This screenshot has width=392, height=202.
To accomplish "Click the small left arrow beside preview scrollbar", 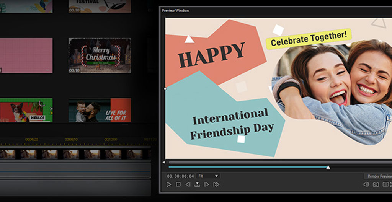I will 164,162.
